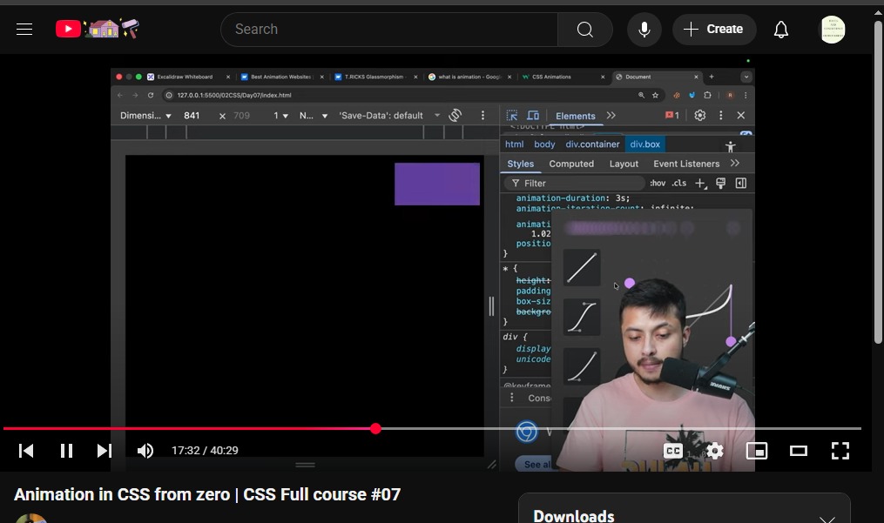The height and width of the screenshot is (523, 884).
Task: Close the DevTools panel
Action: pyautogui.click(x=741, y=116)
